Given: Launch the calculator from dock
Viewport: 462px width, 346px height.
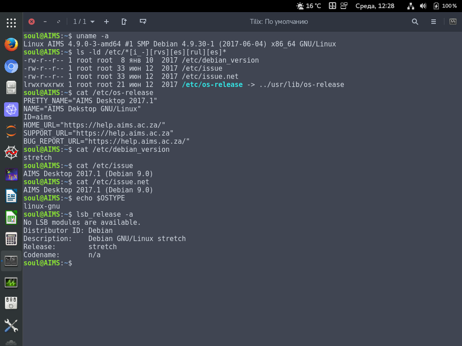Looking at the screenshot, I should [11, 239].
